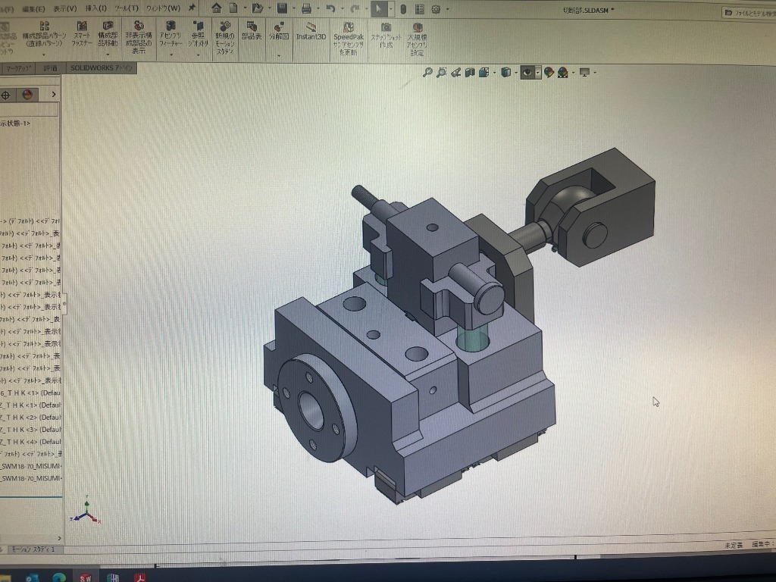Toggle Hide/Show Items eye icon
776x582 pixels.
tap(527, 73)
